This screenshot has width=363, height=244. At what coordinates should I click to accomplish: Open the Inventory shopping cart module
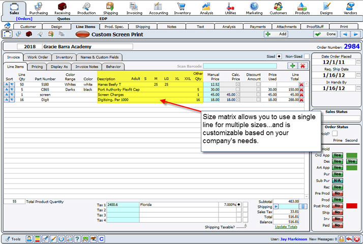tap(182, 9)
